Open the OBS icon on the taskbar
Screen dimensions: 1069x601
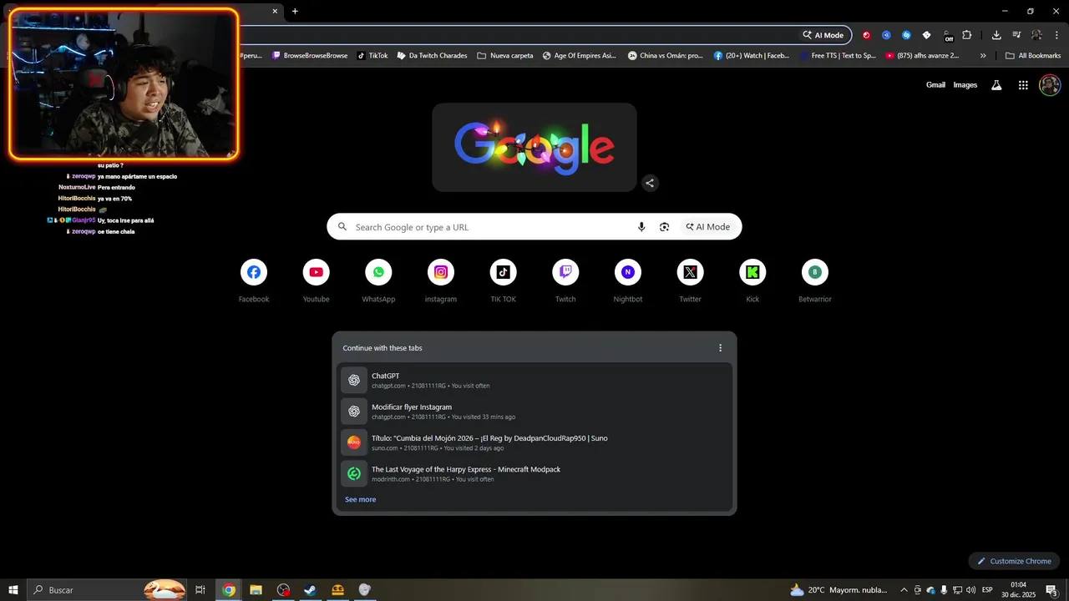(283, 590)
